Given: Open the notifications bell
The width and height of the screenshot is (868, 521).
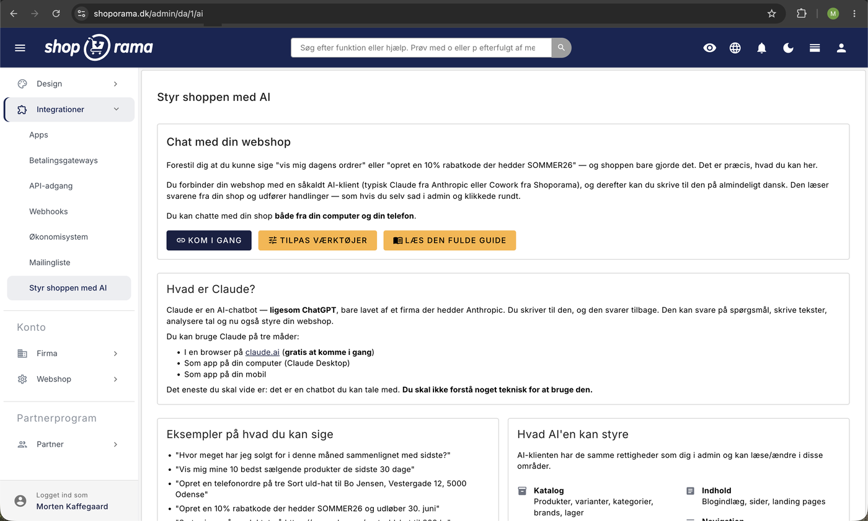Looking at the screenshot, I should 762,48.
